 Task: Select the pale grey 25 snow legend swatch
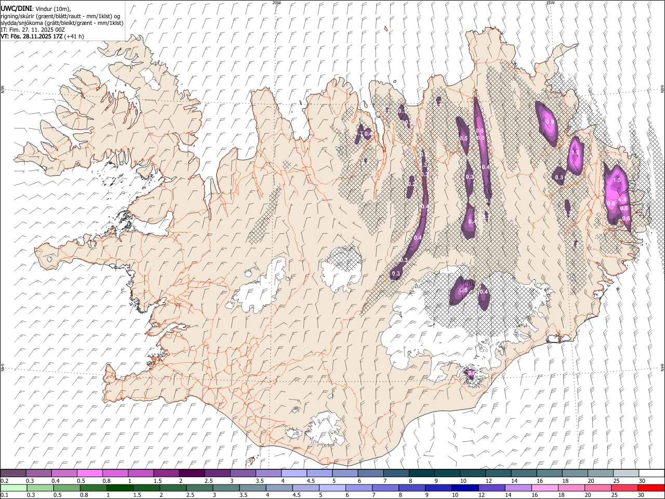click(626, 473)
